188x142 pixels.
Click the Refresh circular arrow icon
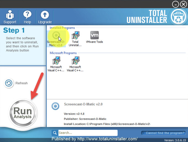click(9, 83)
